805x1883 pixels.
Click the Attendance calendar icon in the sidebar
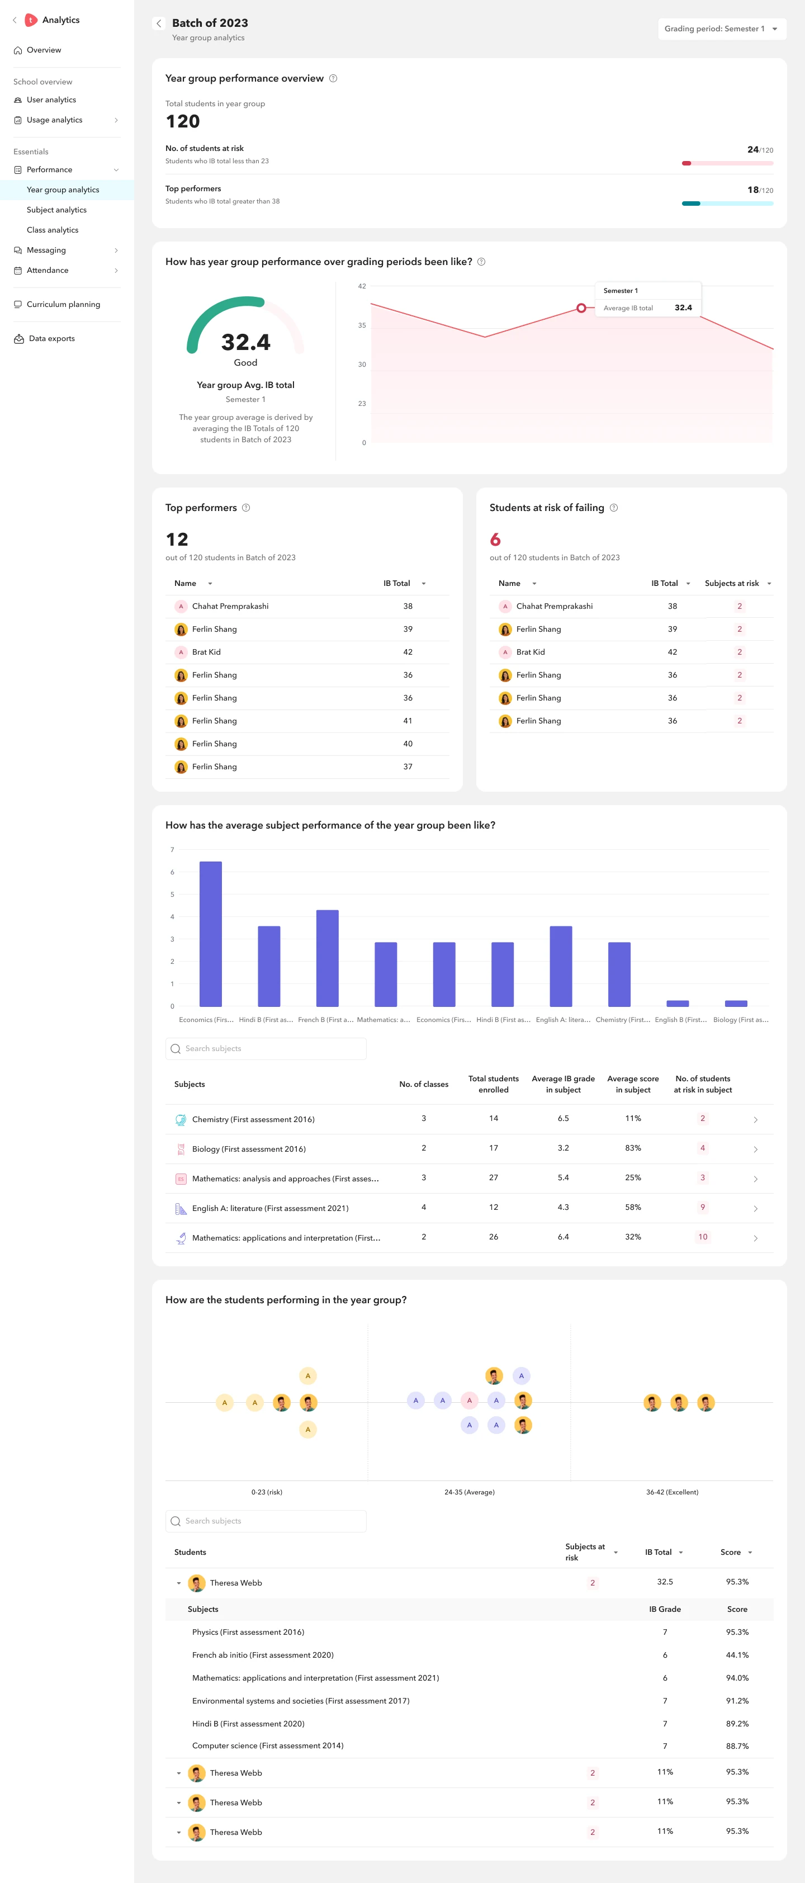(x=17, y=271)
